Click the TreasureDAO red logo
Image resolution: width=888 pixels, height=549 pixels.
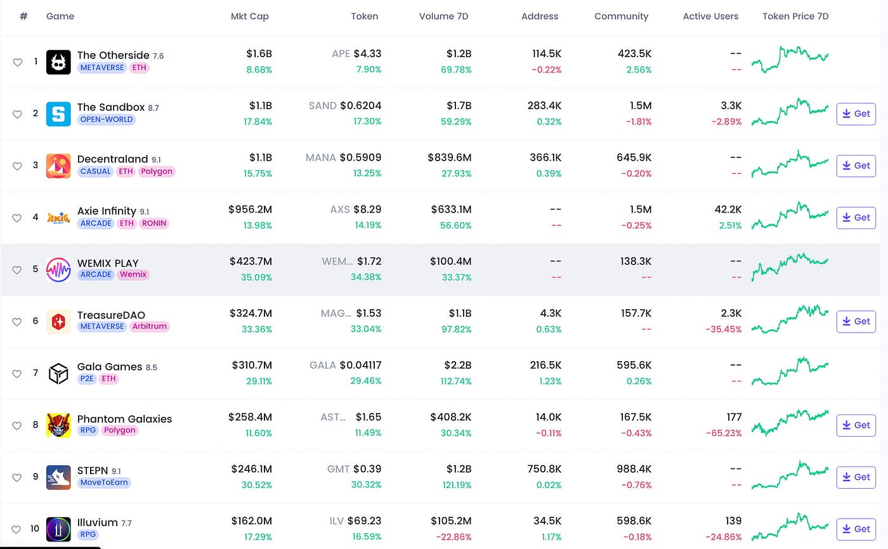58,322
